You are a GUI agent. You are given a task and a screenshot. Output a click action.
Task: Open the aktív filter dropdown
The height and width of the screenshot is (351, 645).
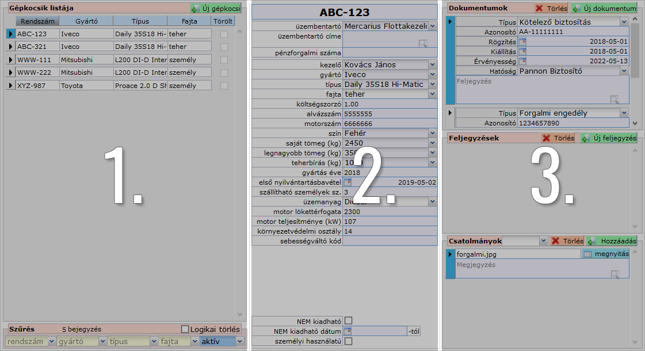[240, 342]
